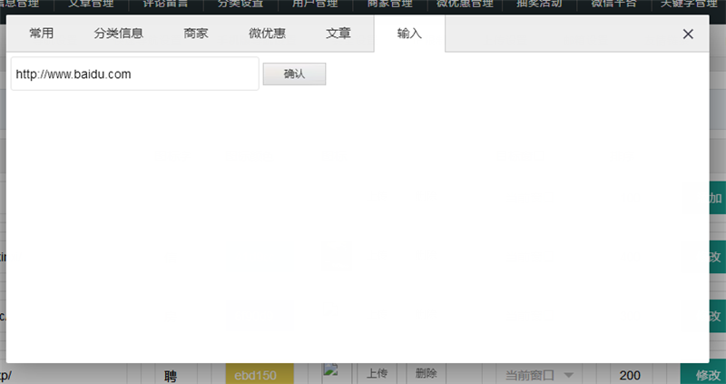The width and height of the screenshot is (726, 384).
Task: Click the 修改 button in the bottom row
Action: tap(705, 375)
